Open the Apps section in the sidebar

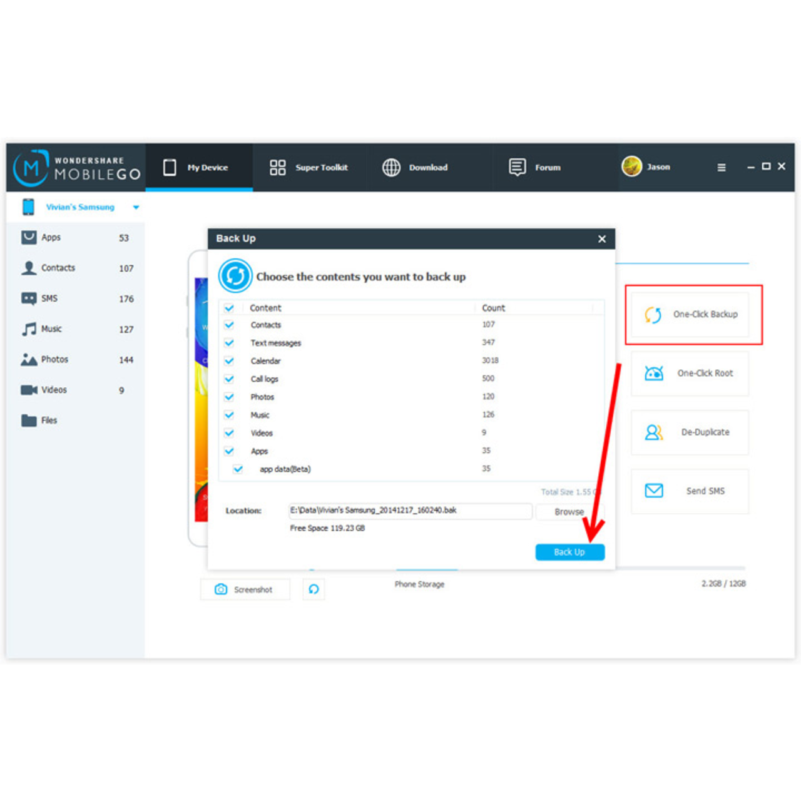pyautogui.click(x=29, y=237)
